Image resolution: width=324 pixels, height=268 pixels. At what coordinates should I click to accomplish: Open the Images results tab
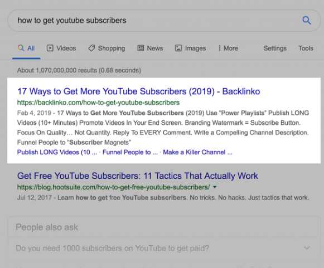coord(191,48)
